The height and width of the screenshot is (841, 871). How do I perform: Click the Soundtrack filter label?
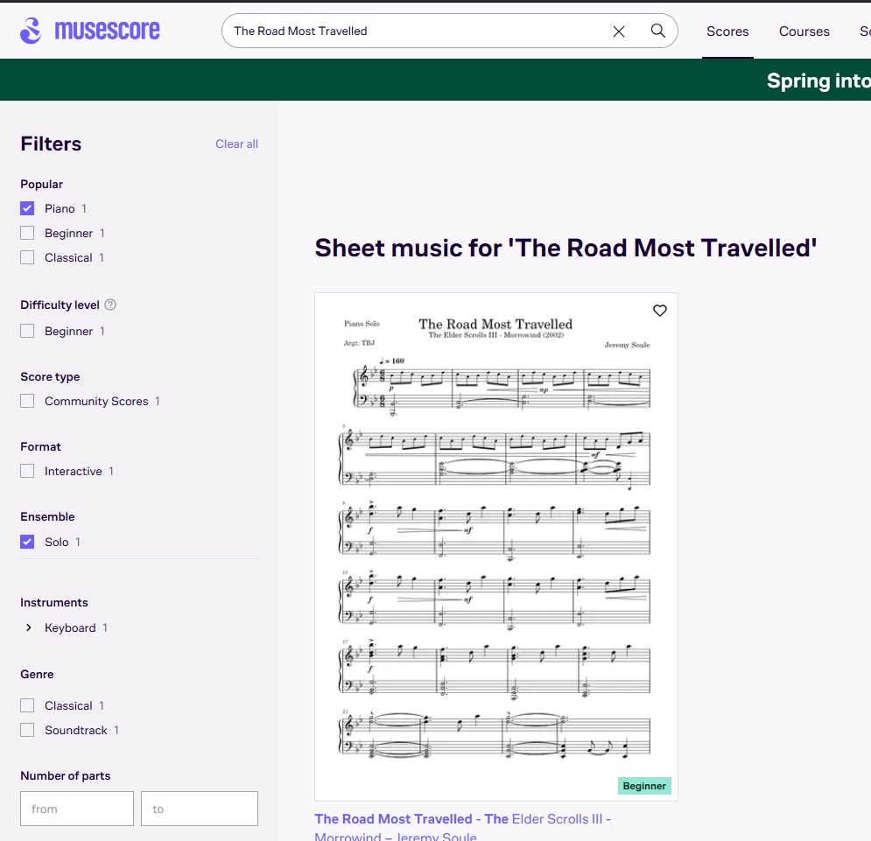[x=76, y=730]
